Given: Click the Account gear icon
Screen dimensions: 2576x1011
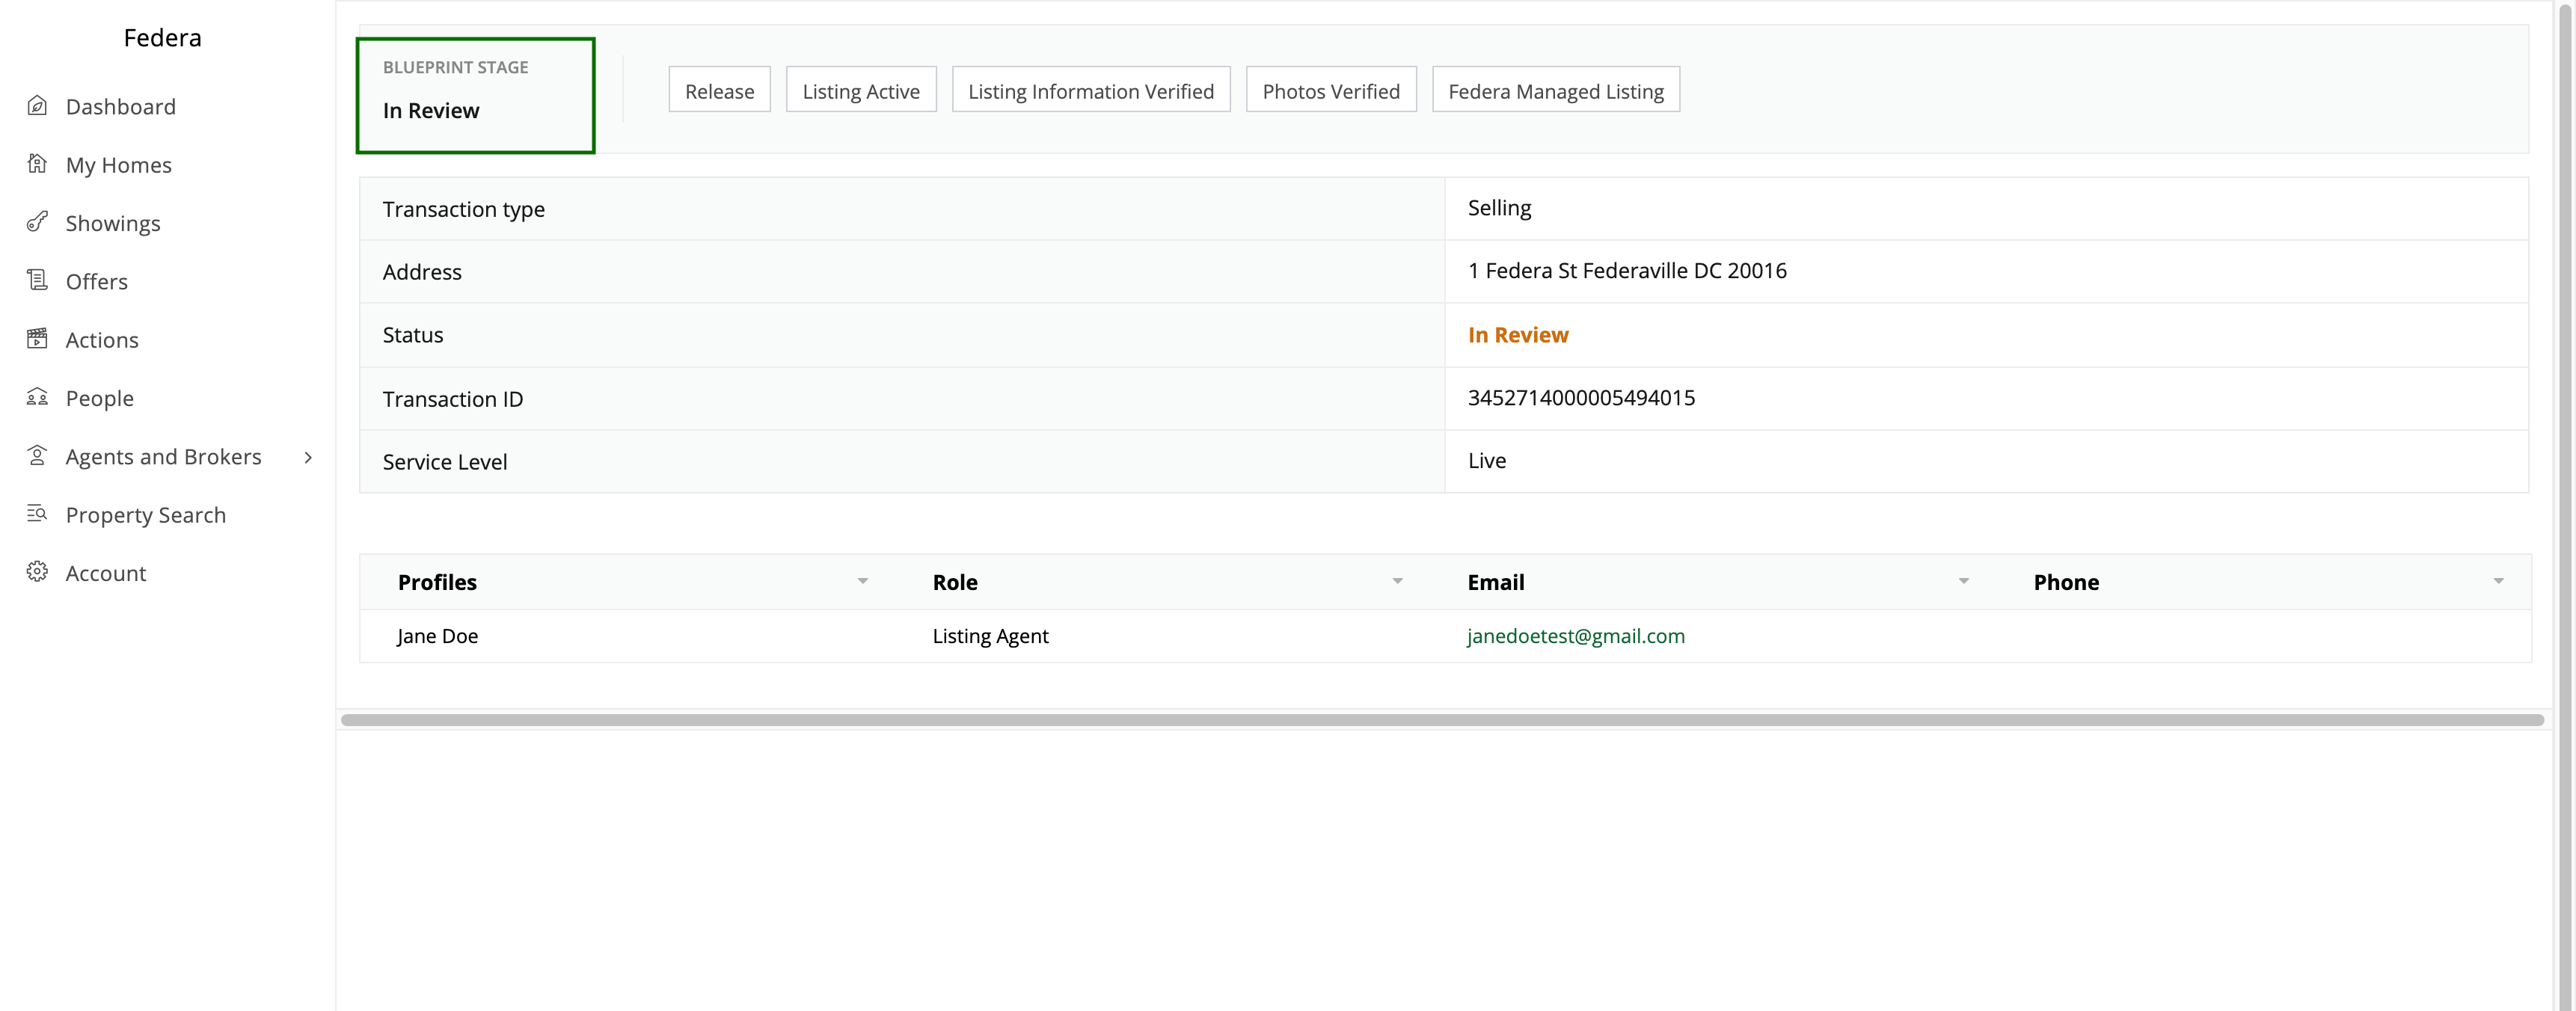Looking at the screenshot, I should (37, 572).
